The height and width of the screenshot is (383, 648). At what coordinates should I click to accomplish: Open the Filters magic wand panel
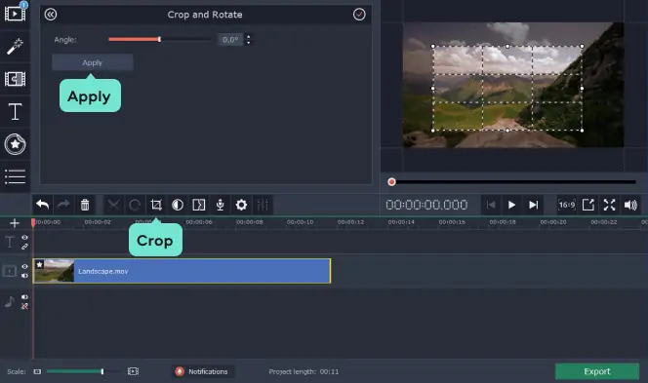[x=15, y=47]
